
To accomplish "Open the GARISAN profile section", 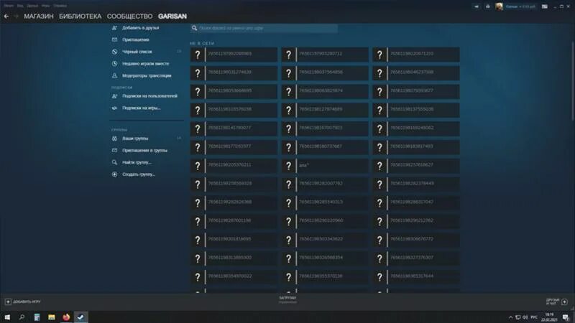I will (x=172, y=17).
